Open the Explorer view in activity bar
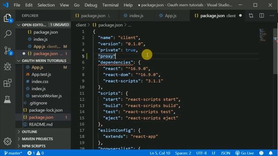Image resolution: width=278 pixels, height=156 pixels. pyautogui.click(x=8, y=18)
